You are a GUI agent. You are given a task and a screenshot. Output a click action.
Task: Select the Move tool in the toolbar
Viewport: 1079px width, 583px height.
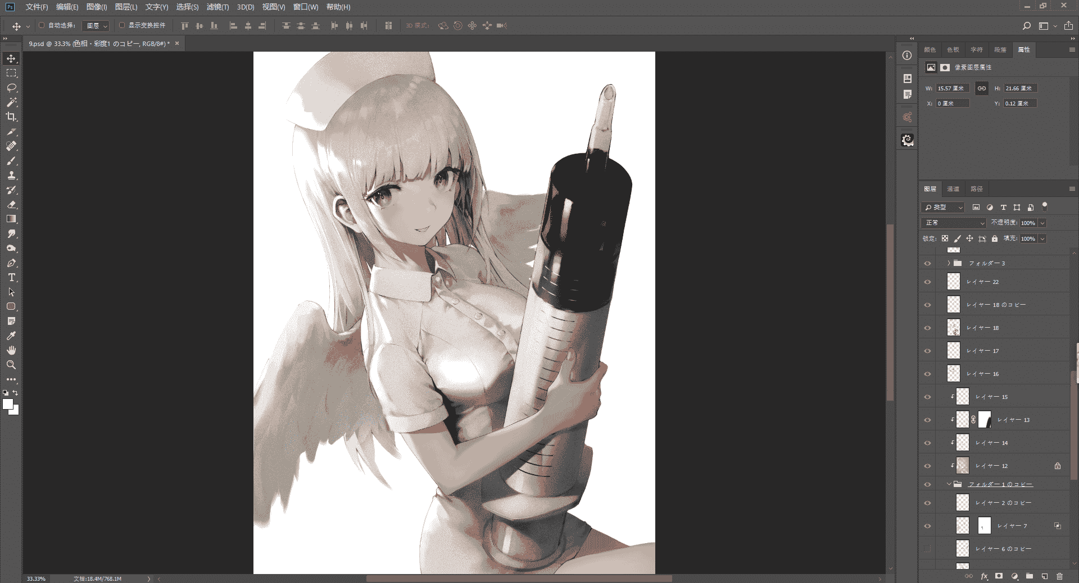pyautogui.click(x=11, y=58)
